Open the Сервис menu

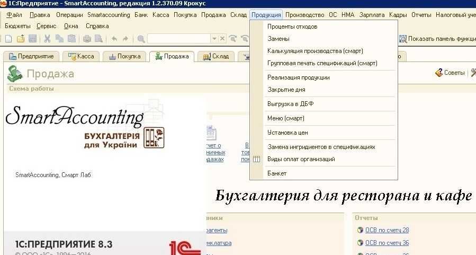coord(47,26)
